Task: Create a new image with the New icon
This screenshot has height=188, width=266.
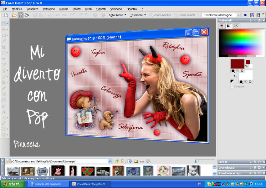Action: pos(6,15)
